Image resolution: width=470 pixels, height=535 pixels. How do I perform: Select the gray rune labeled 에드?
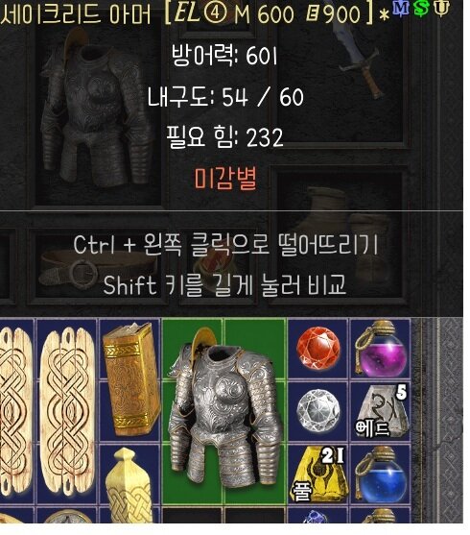pos(381,411)
